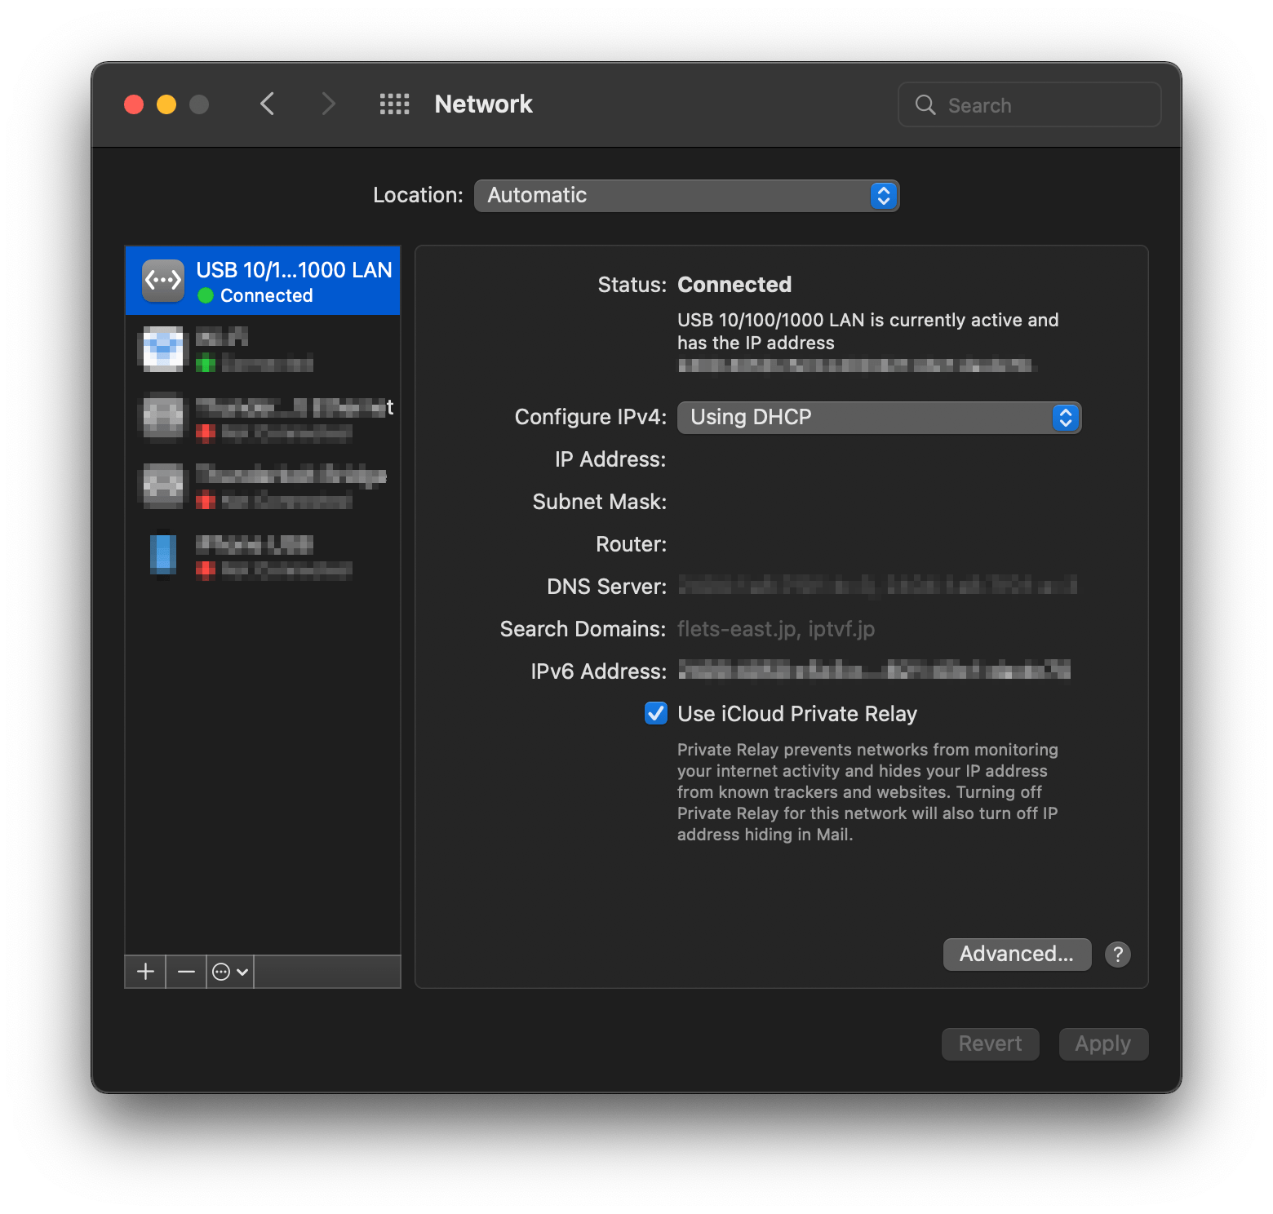This screenshot has height=1214, width=1273.
Task: Click the Network window title
Action: pos(483,104)
